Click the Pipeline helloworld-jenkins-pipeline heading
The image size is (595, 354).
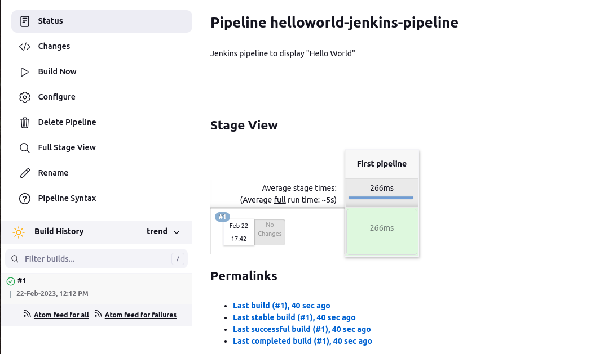pos(334,23)
